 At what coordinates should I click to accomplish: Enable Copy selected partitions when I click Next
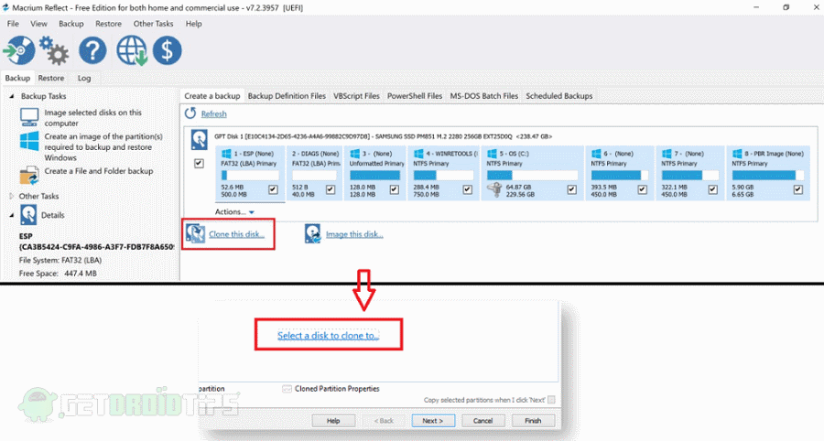[551, 400]
